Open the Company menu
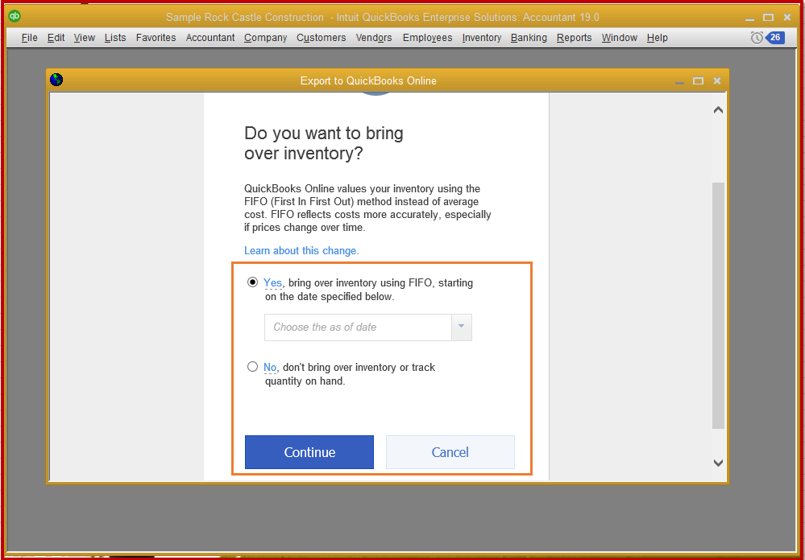Screen dimensions: 805x560 click(x=265, y=38)
